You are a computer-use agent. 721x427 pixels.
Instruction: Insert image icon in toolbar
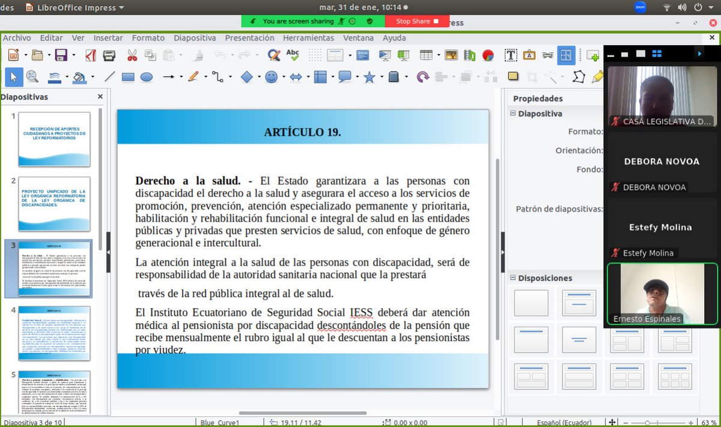point(451,55)
